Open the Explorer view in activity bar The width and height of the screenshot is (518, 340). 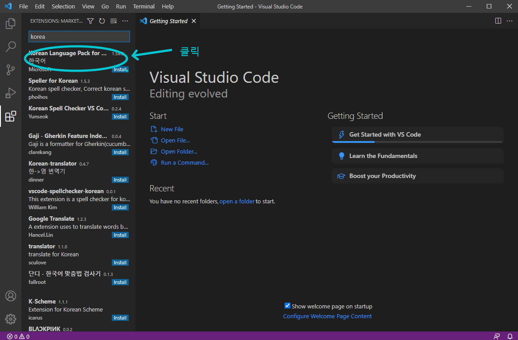[x=11, y=24]
